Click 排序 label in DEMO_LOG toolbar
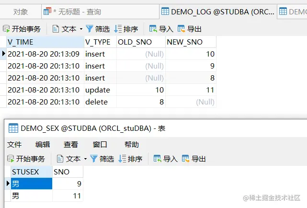The width and height of the screenshot is (307, 208). pos(131,29)
